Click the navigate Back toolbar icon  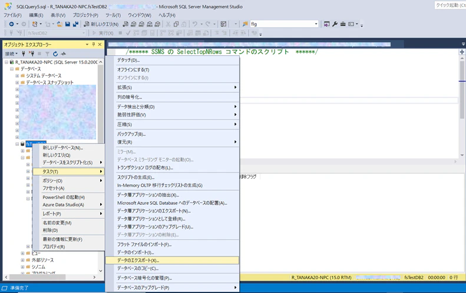coord(12,24)
